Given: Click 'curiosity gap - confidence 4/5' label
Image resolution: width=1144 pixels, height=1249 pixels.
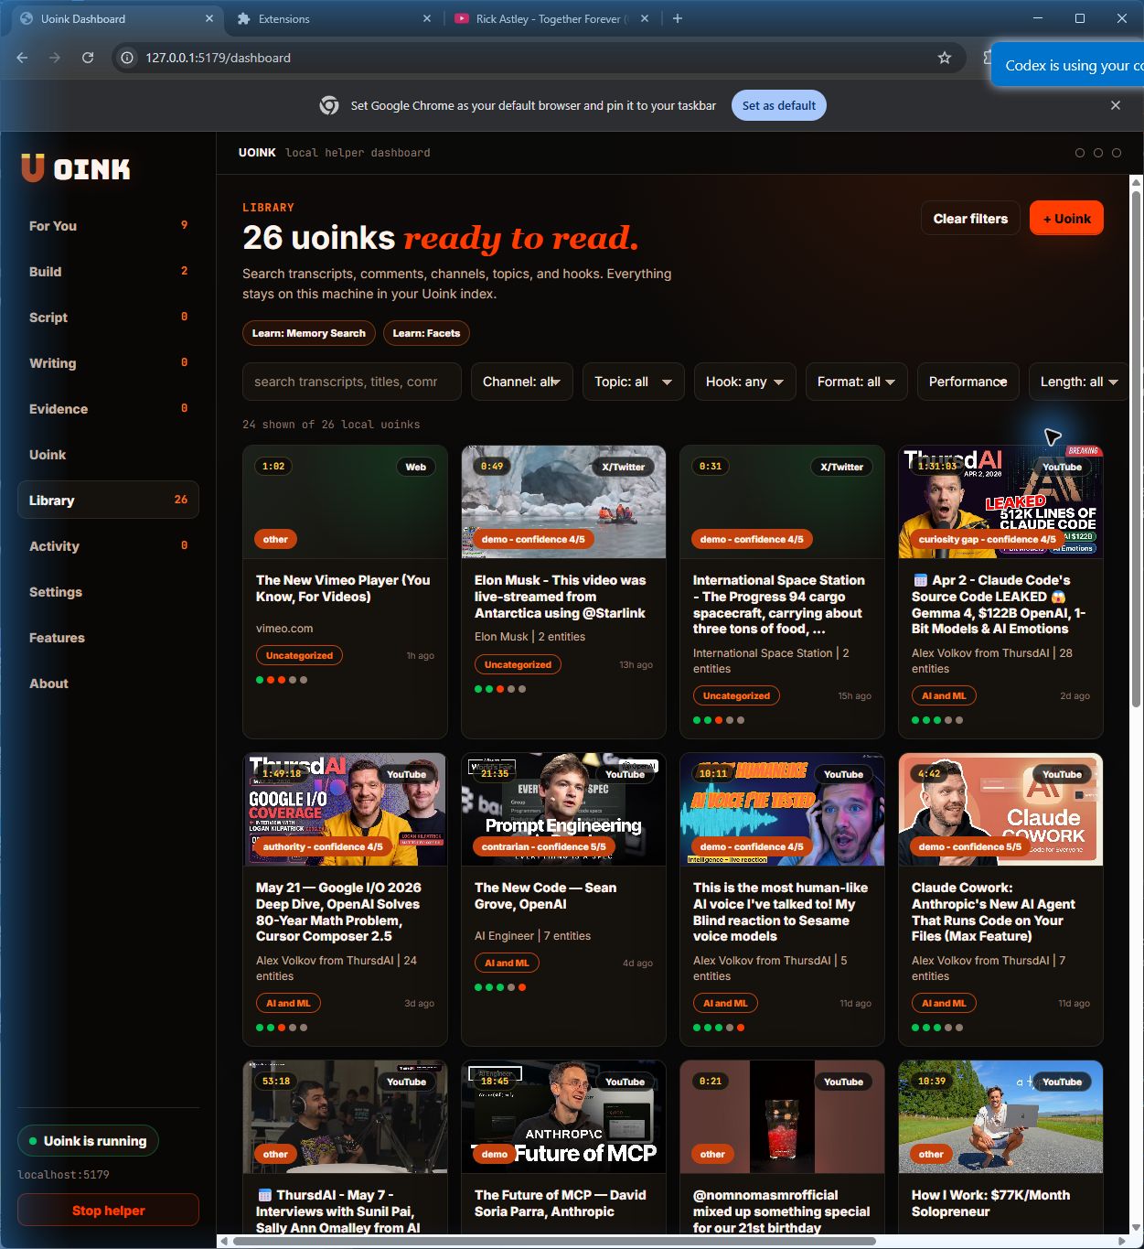Looking at the screenshot, I should pyautogui.click(x=988, y=539).
